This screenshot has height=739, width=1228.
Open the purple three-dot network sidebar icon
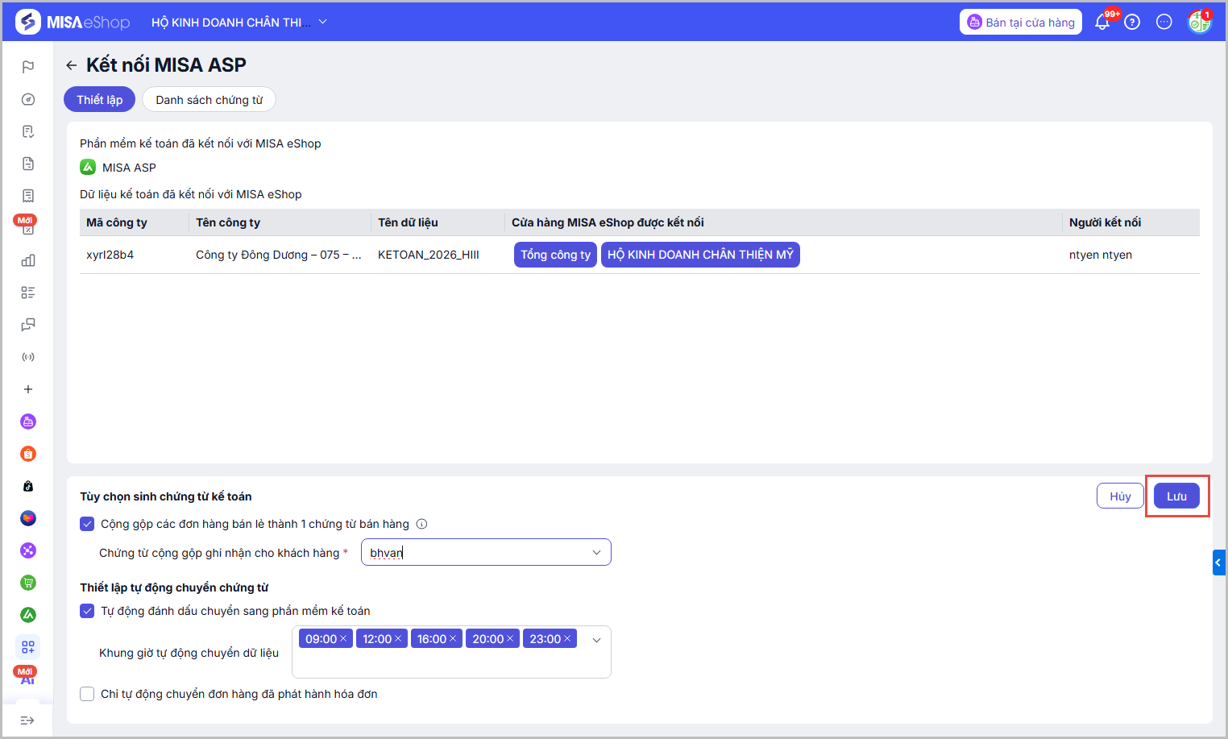click(x=28, y=550)
